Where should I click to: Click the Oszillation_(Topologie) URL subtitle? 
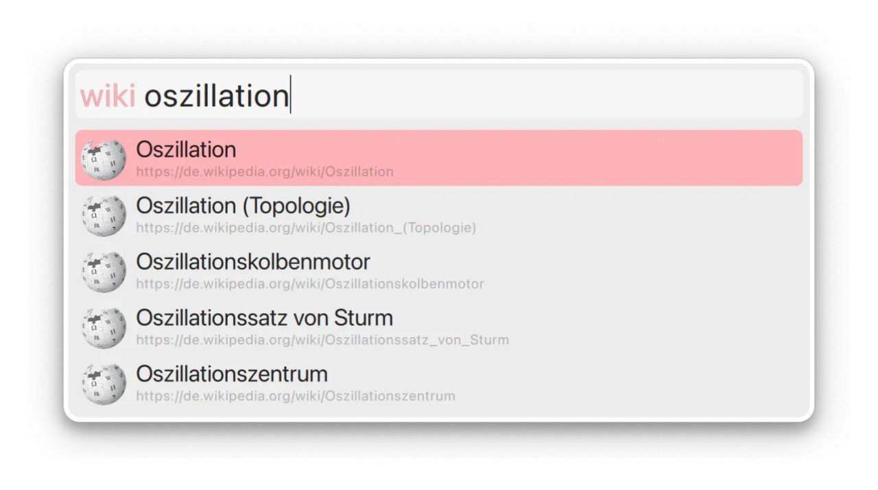306,228
